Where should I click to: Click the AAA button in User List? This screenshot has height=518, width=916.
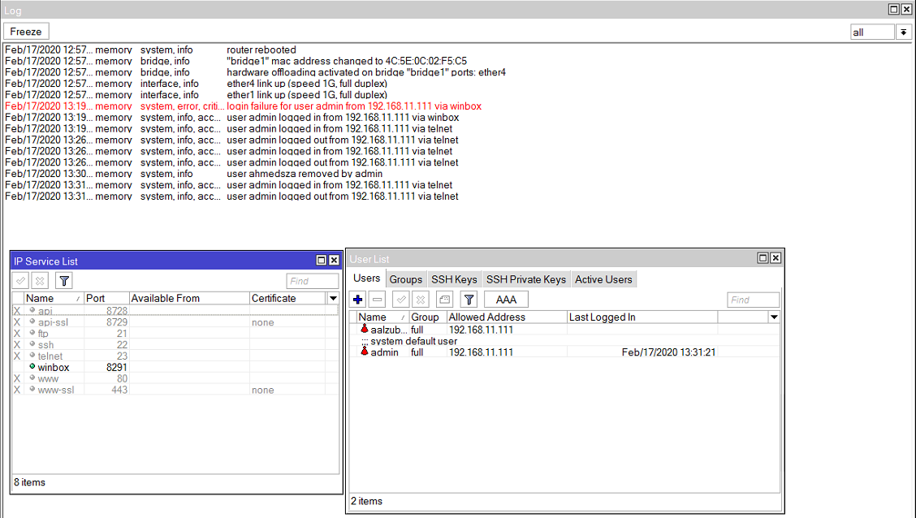coord(505,299)
